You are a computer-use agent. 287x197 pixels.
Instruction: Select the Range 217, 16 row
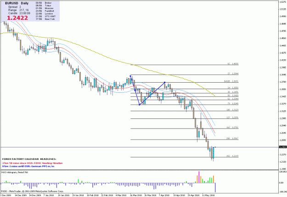18,10
